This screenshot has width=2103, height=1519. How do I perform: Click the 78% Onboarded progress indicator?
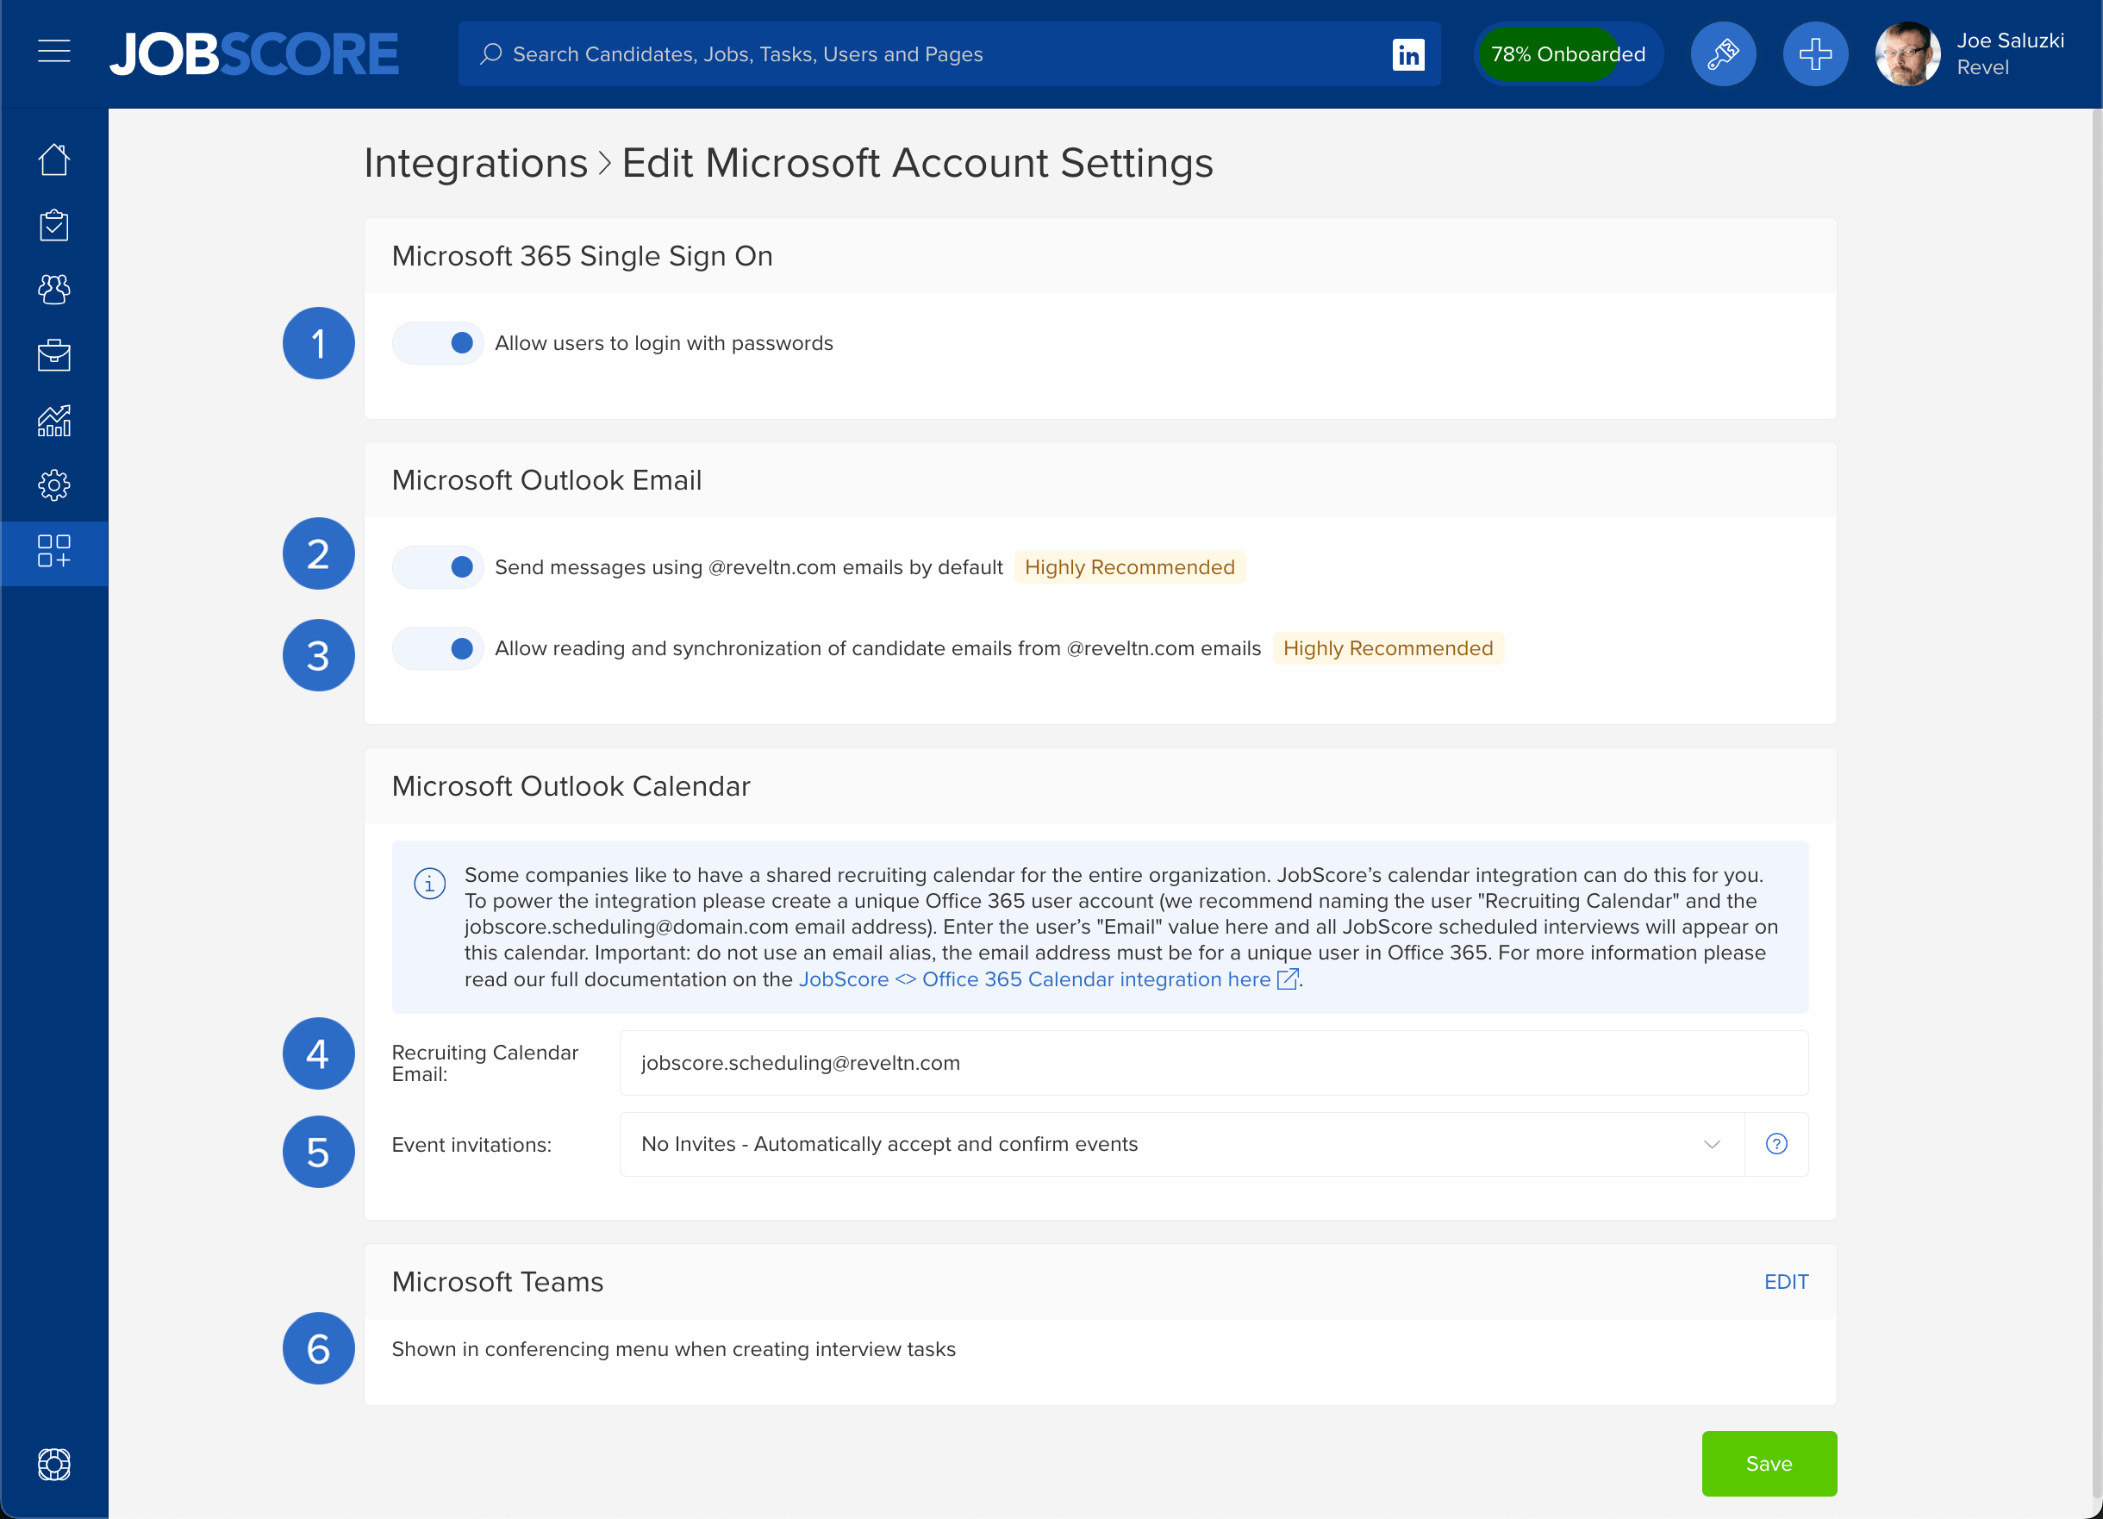point(1567,53)
